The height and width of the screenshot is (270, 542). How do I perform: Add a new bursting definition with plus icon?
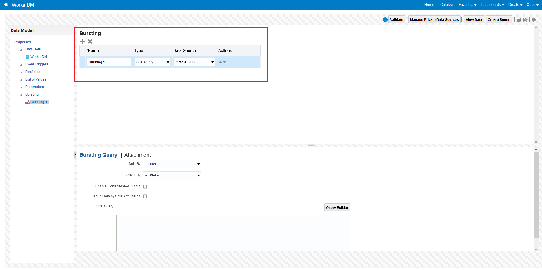(82, 41)
